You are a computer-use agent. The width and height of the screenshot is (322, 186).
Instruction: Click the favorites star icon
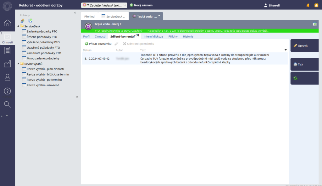(316, 5)
